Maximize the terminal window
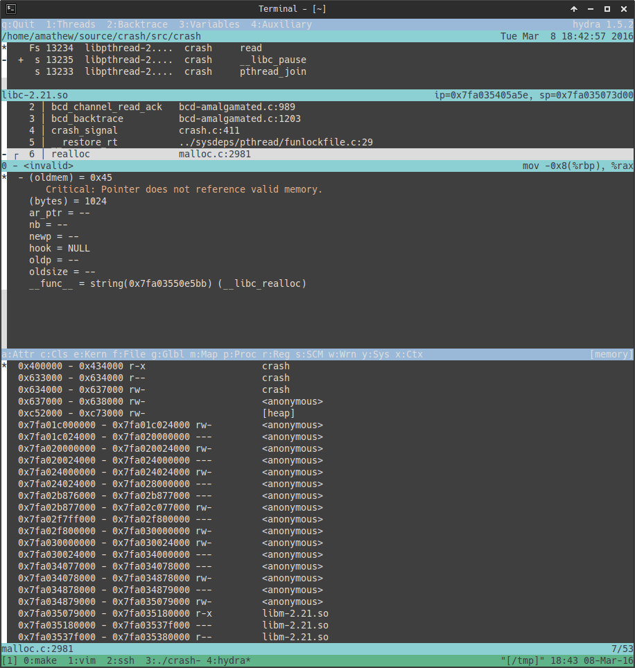This screenshot has width=635, height=668. point(607,9)
